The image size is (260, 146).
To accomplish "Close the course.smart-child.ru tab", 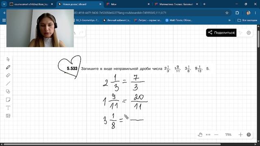I will click(52, 4).
